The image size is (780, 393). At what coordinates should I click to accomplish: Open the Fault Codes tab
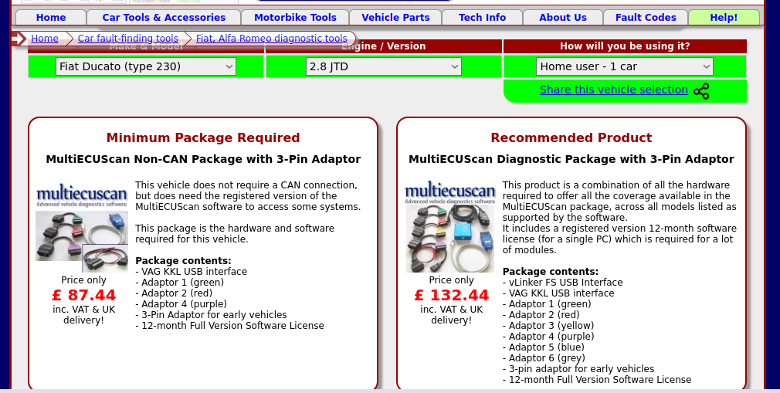[646, 17]
